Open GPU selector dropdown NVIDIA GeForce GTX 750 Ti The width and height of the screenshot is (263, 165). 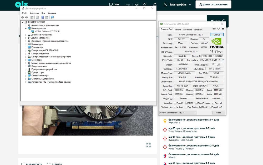point(178,113)
